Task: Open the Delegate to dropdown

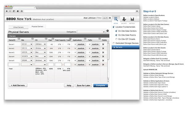Action: [x=91, y=32]
